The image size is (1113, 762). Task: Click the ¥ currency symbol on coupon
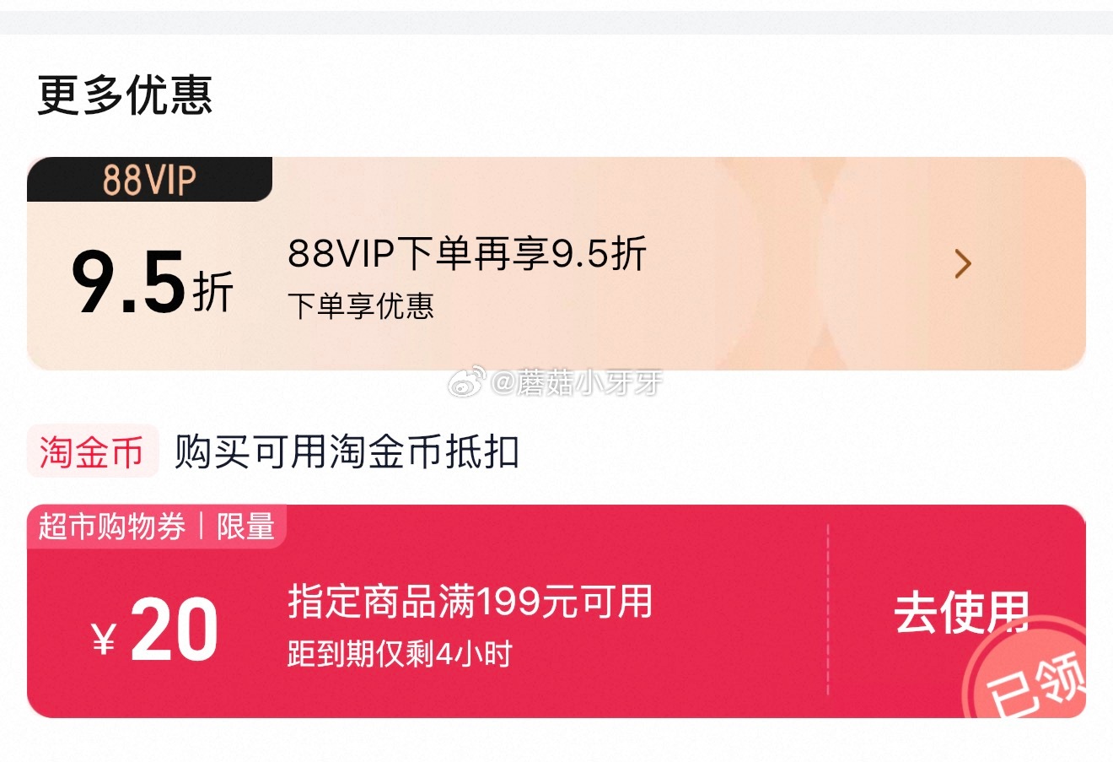point(104,640)
